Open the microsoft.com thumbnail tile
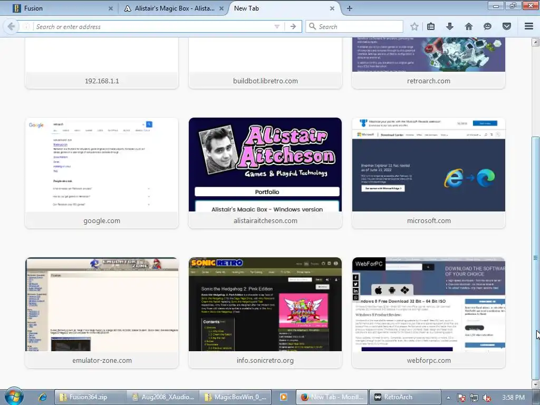The height and width of the screenshot is (405, 540). tap(428, 165)
